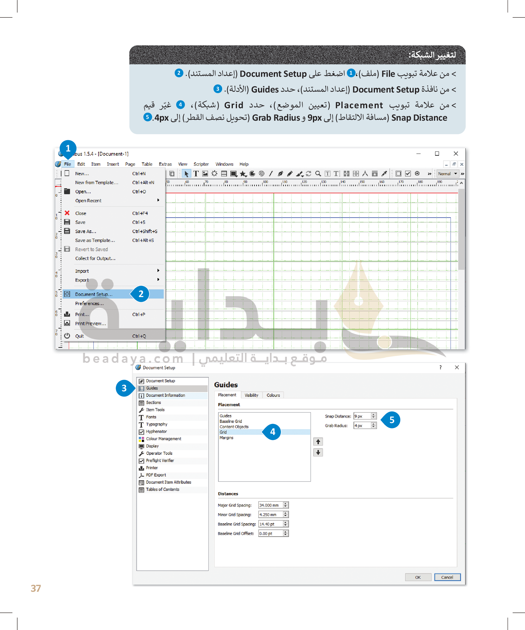Activate the Zoom magnifier tool
The image size is (525, 630).
(318, 174)
